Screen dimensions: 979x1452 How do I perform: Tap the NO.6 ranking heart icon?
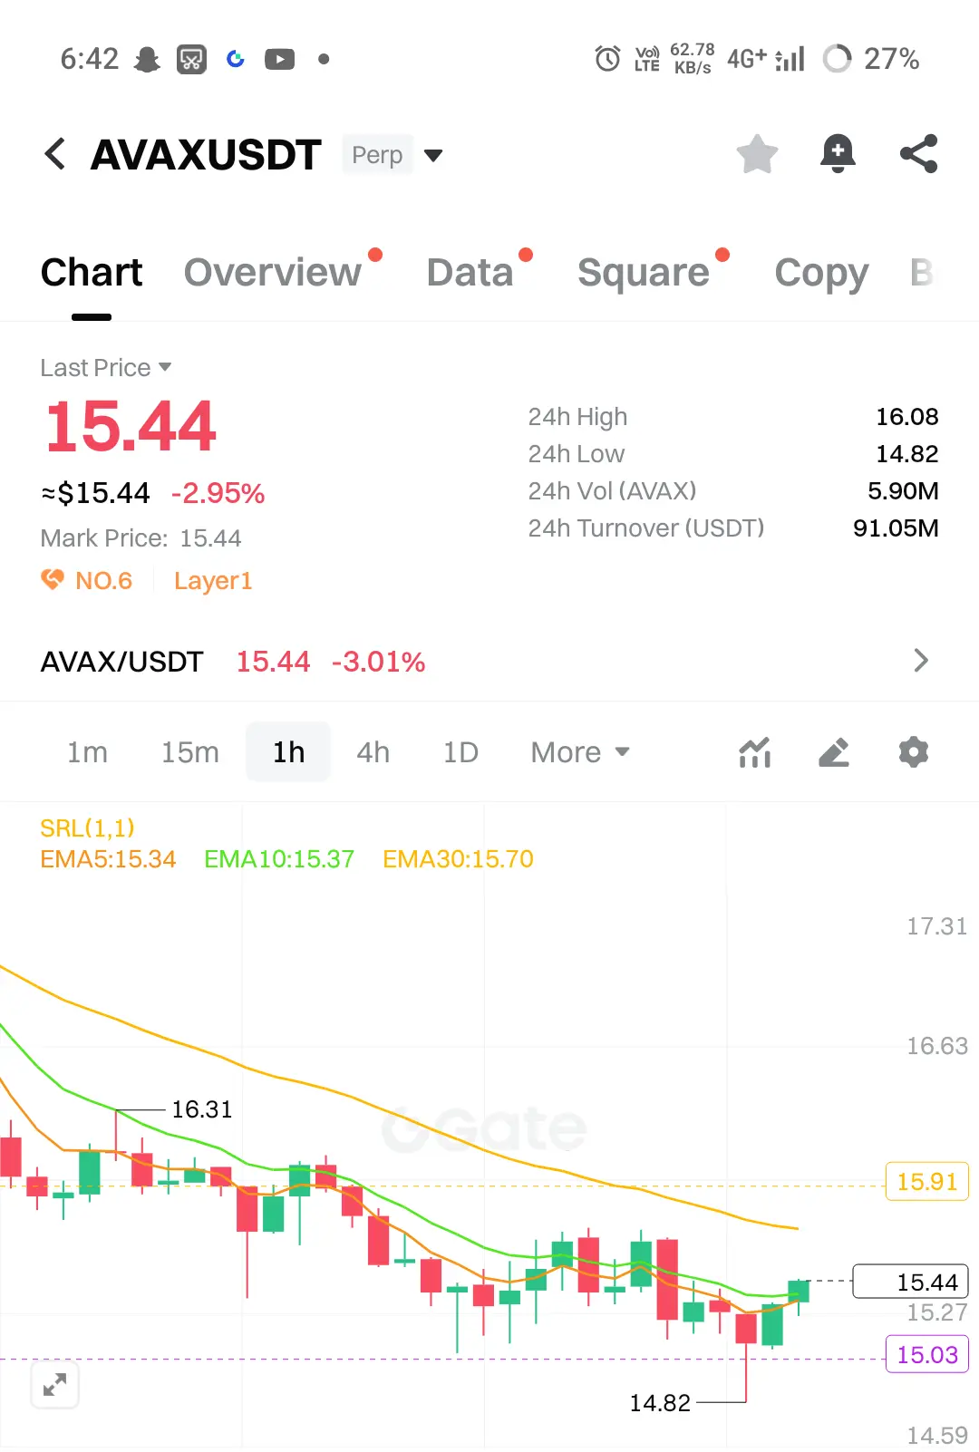tap(53, 579)
